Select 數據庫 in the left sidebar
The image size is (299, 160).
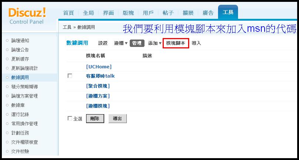(x=18, y=105)
